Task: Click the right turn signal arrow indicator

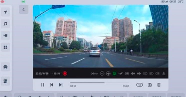Action: tap(139, 74)
